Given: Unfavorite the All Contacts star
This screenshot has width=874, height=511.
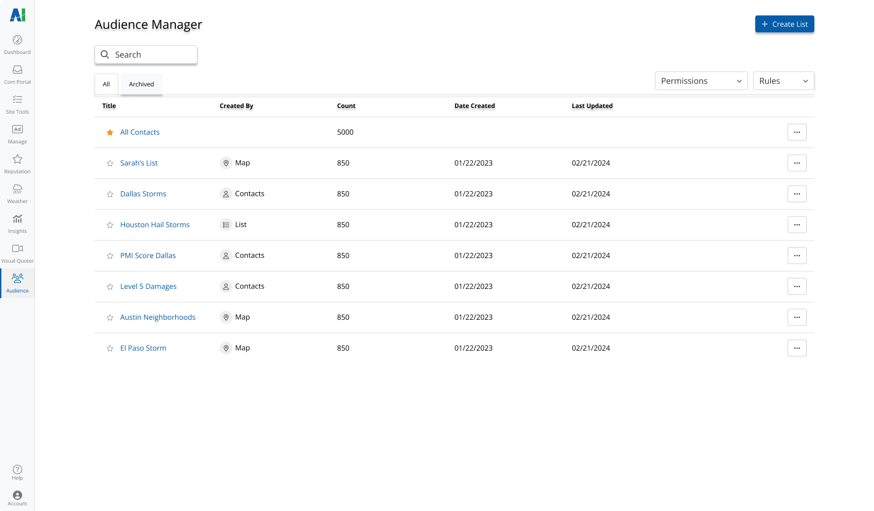Looking at the screenshot, I should tap(110, 133).
